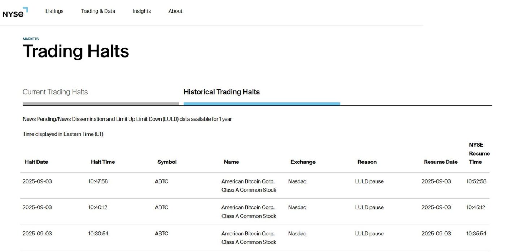Click Nasdaq exchange in the 10:30:54 row
This screenshot has width=505, height=252.
tap(297, 234)
